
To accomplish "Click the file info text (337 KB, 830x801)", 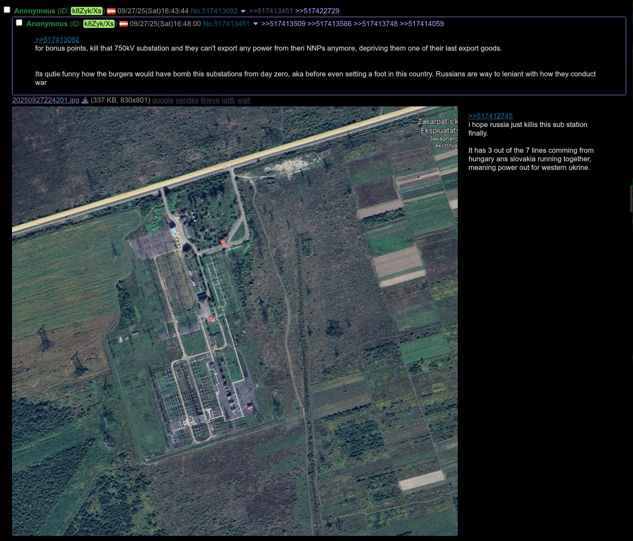I will click(120, 100).
